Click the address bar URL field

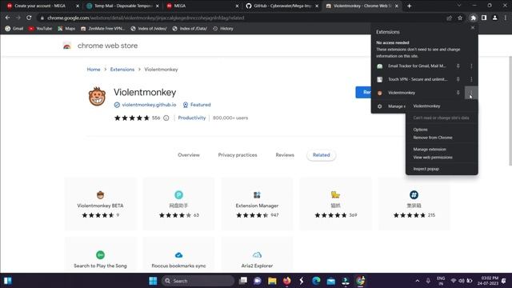coord(242,18)
